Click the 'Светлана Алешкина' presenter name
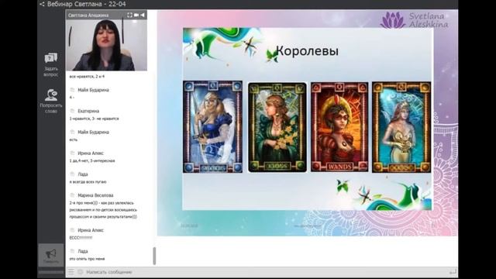This screenshot has width=496, height=279. (x=88, y=15)
